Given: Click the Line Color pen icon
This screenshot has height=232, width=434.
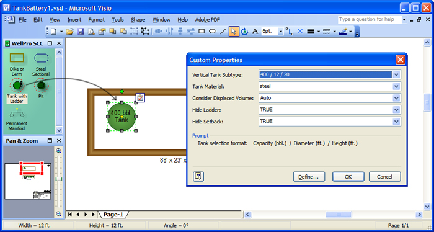Looking at the screenshot, I should click(343, 32).
